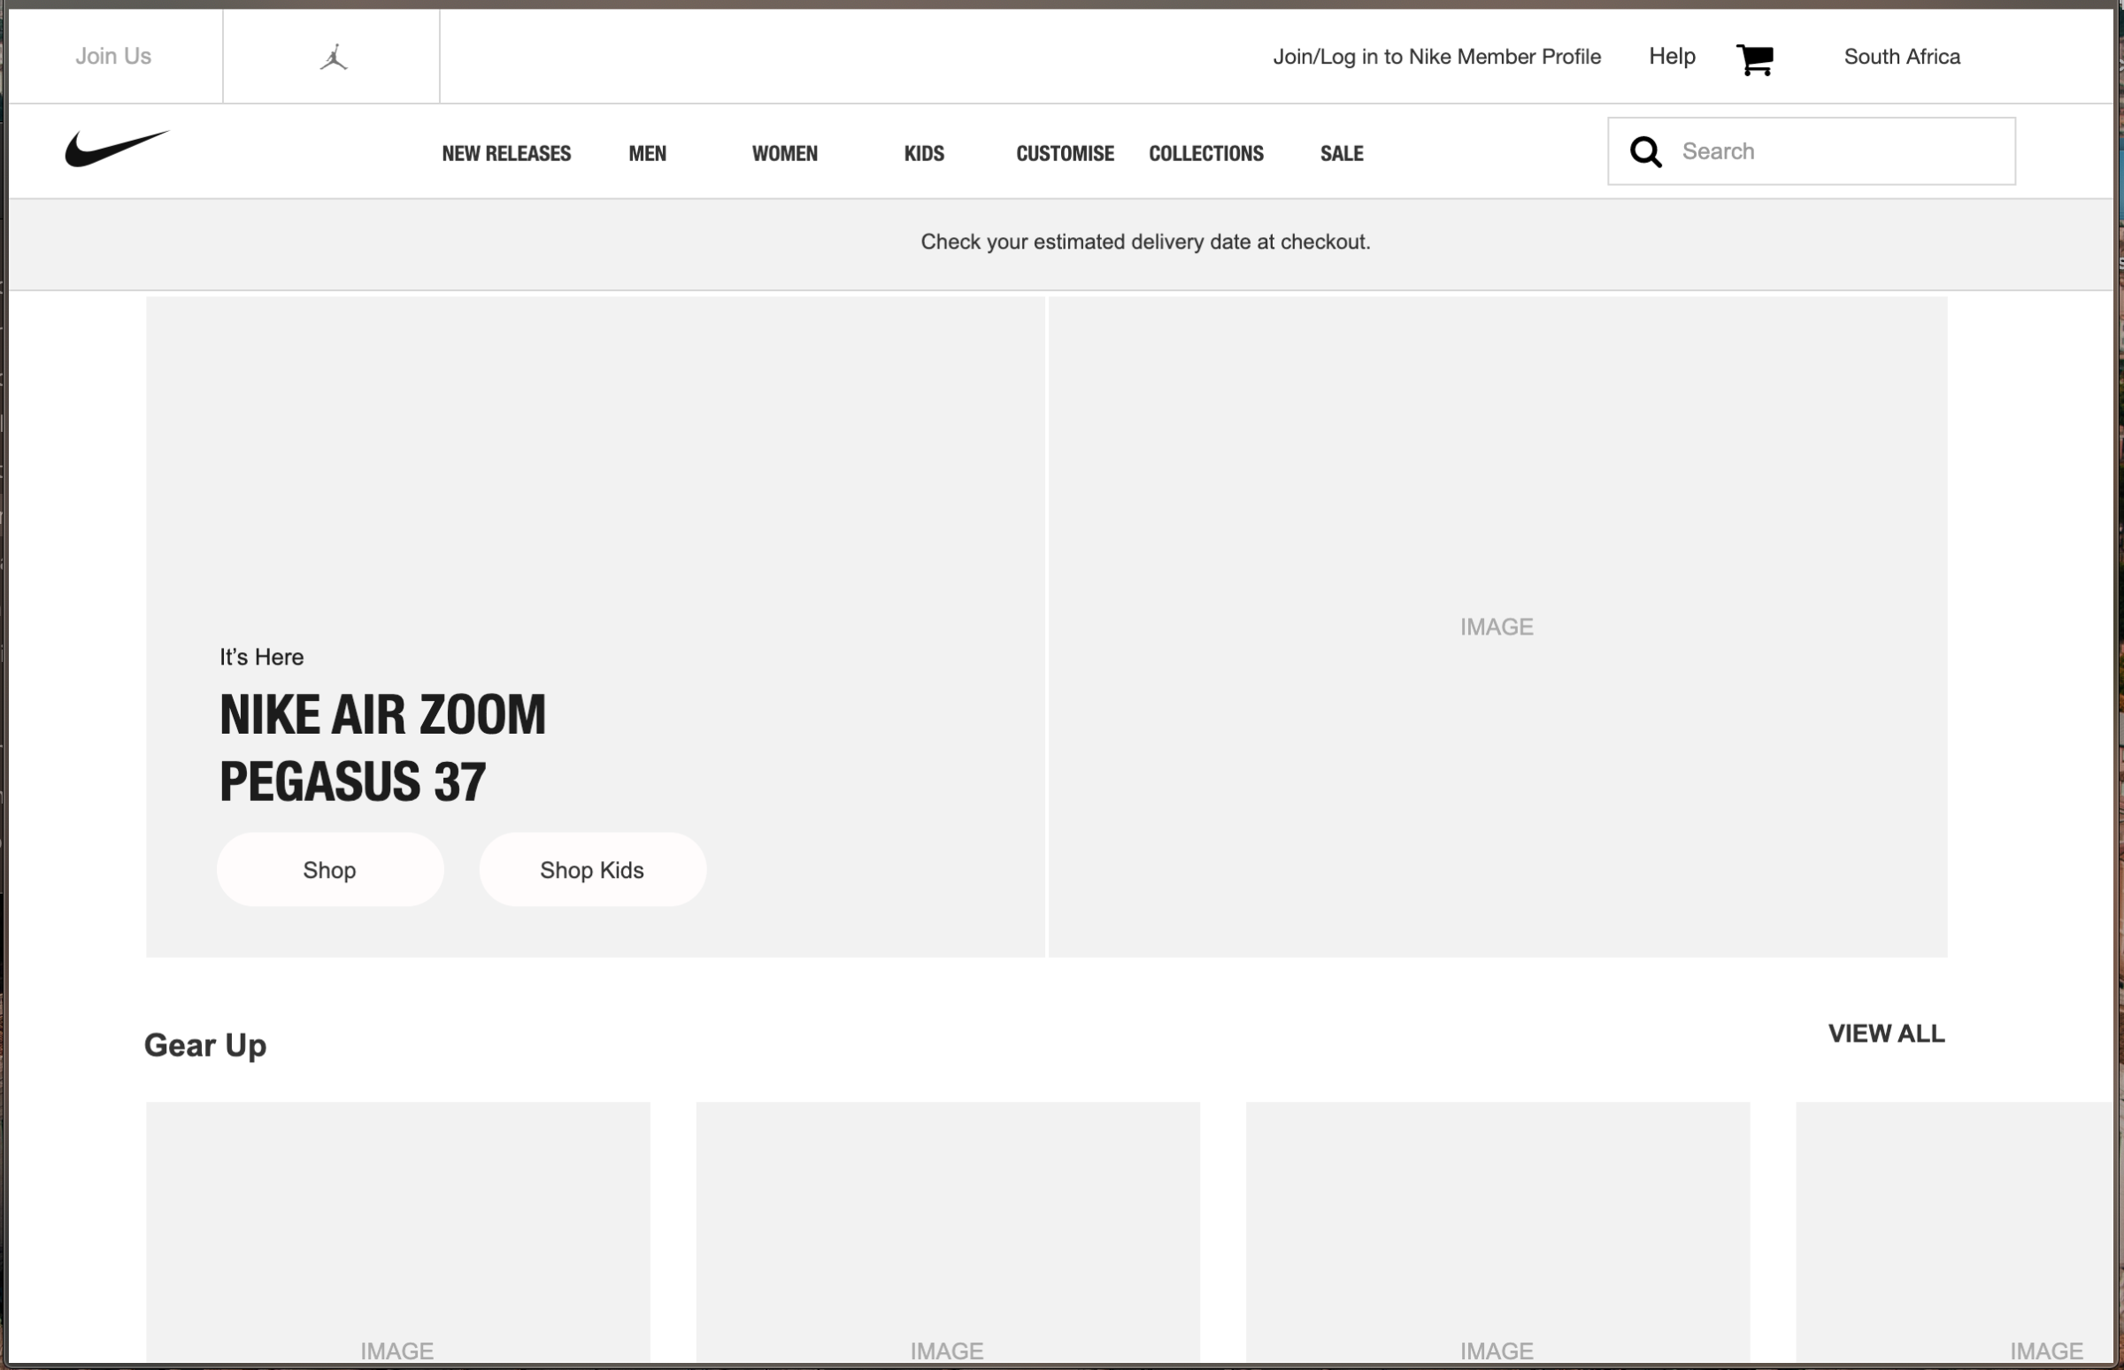Open the Customise menu

(x=1065, y=153)
